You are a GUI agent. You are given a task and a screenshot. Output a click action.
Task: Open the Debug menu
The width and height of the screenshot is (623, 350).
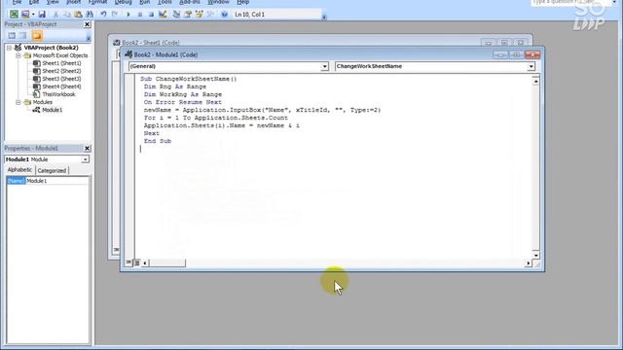pyautogui.click(x=123, y=2)
